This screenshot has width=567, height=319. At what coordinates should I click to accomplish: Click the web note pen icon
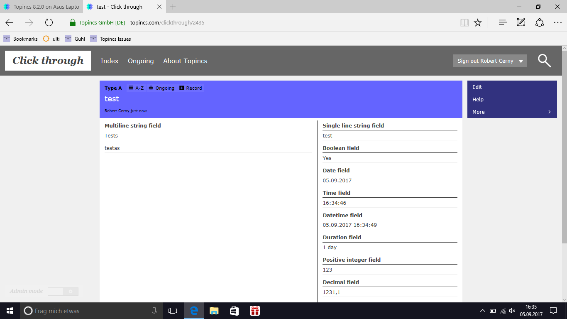tap(521, 22)
